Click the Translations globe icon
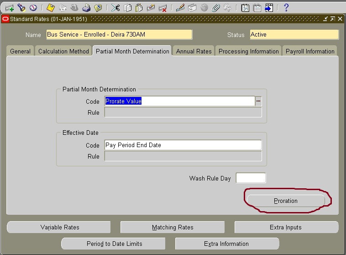This screenshot has height=255, width=346. coord(204,8)
